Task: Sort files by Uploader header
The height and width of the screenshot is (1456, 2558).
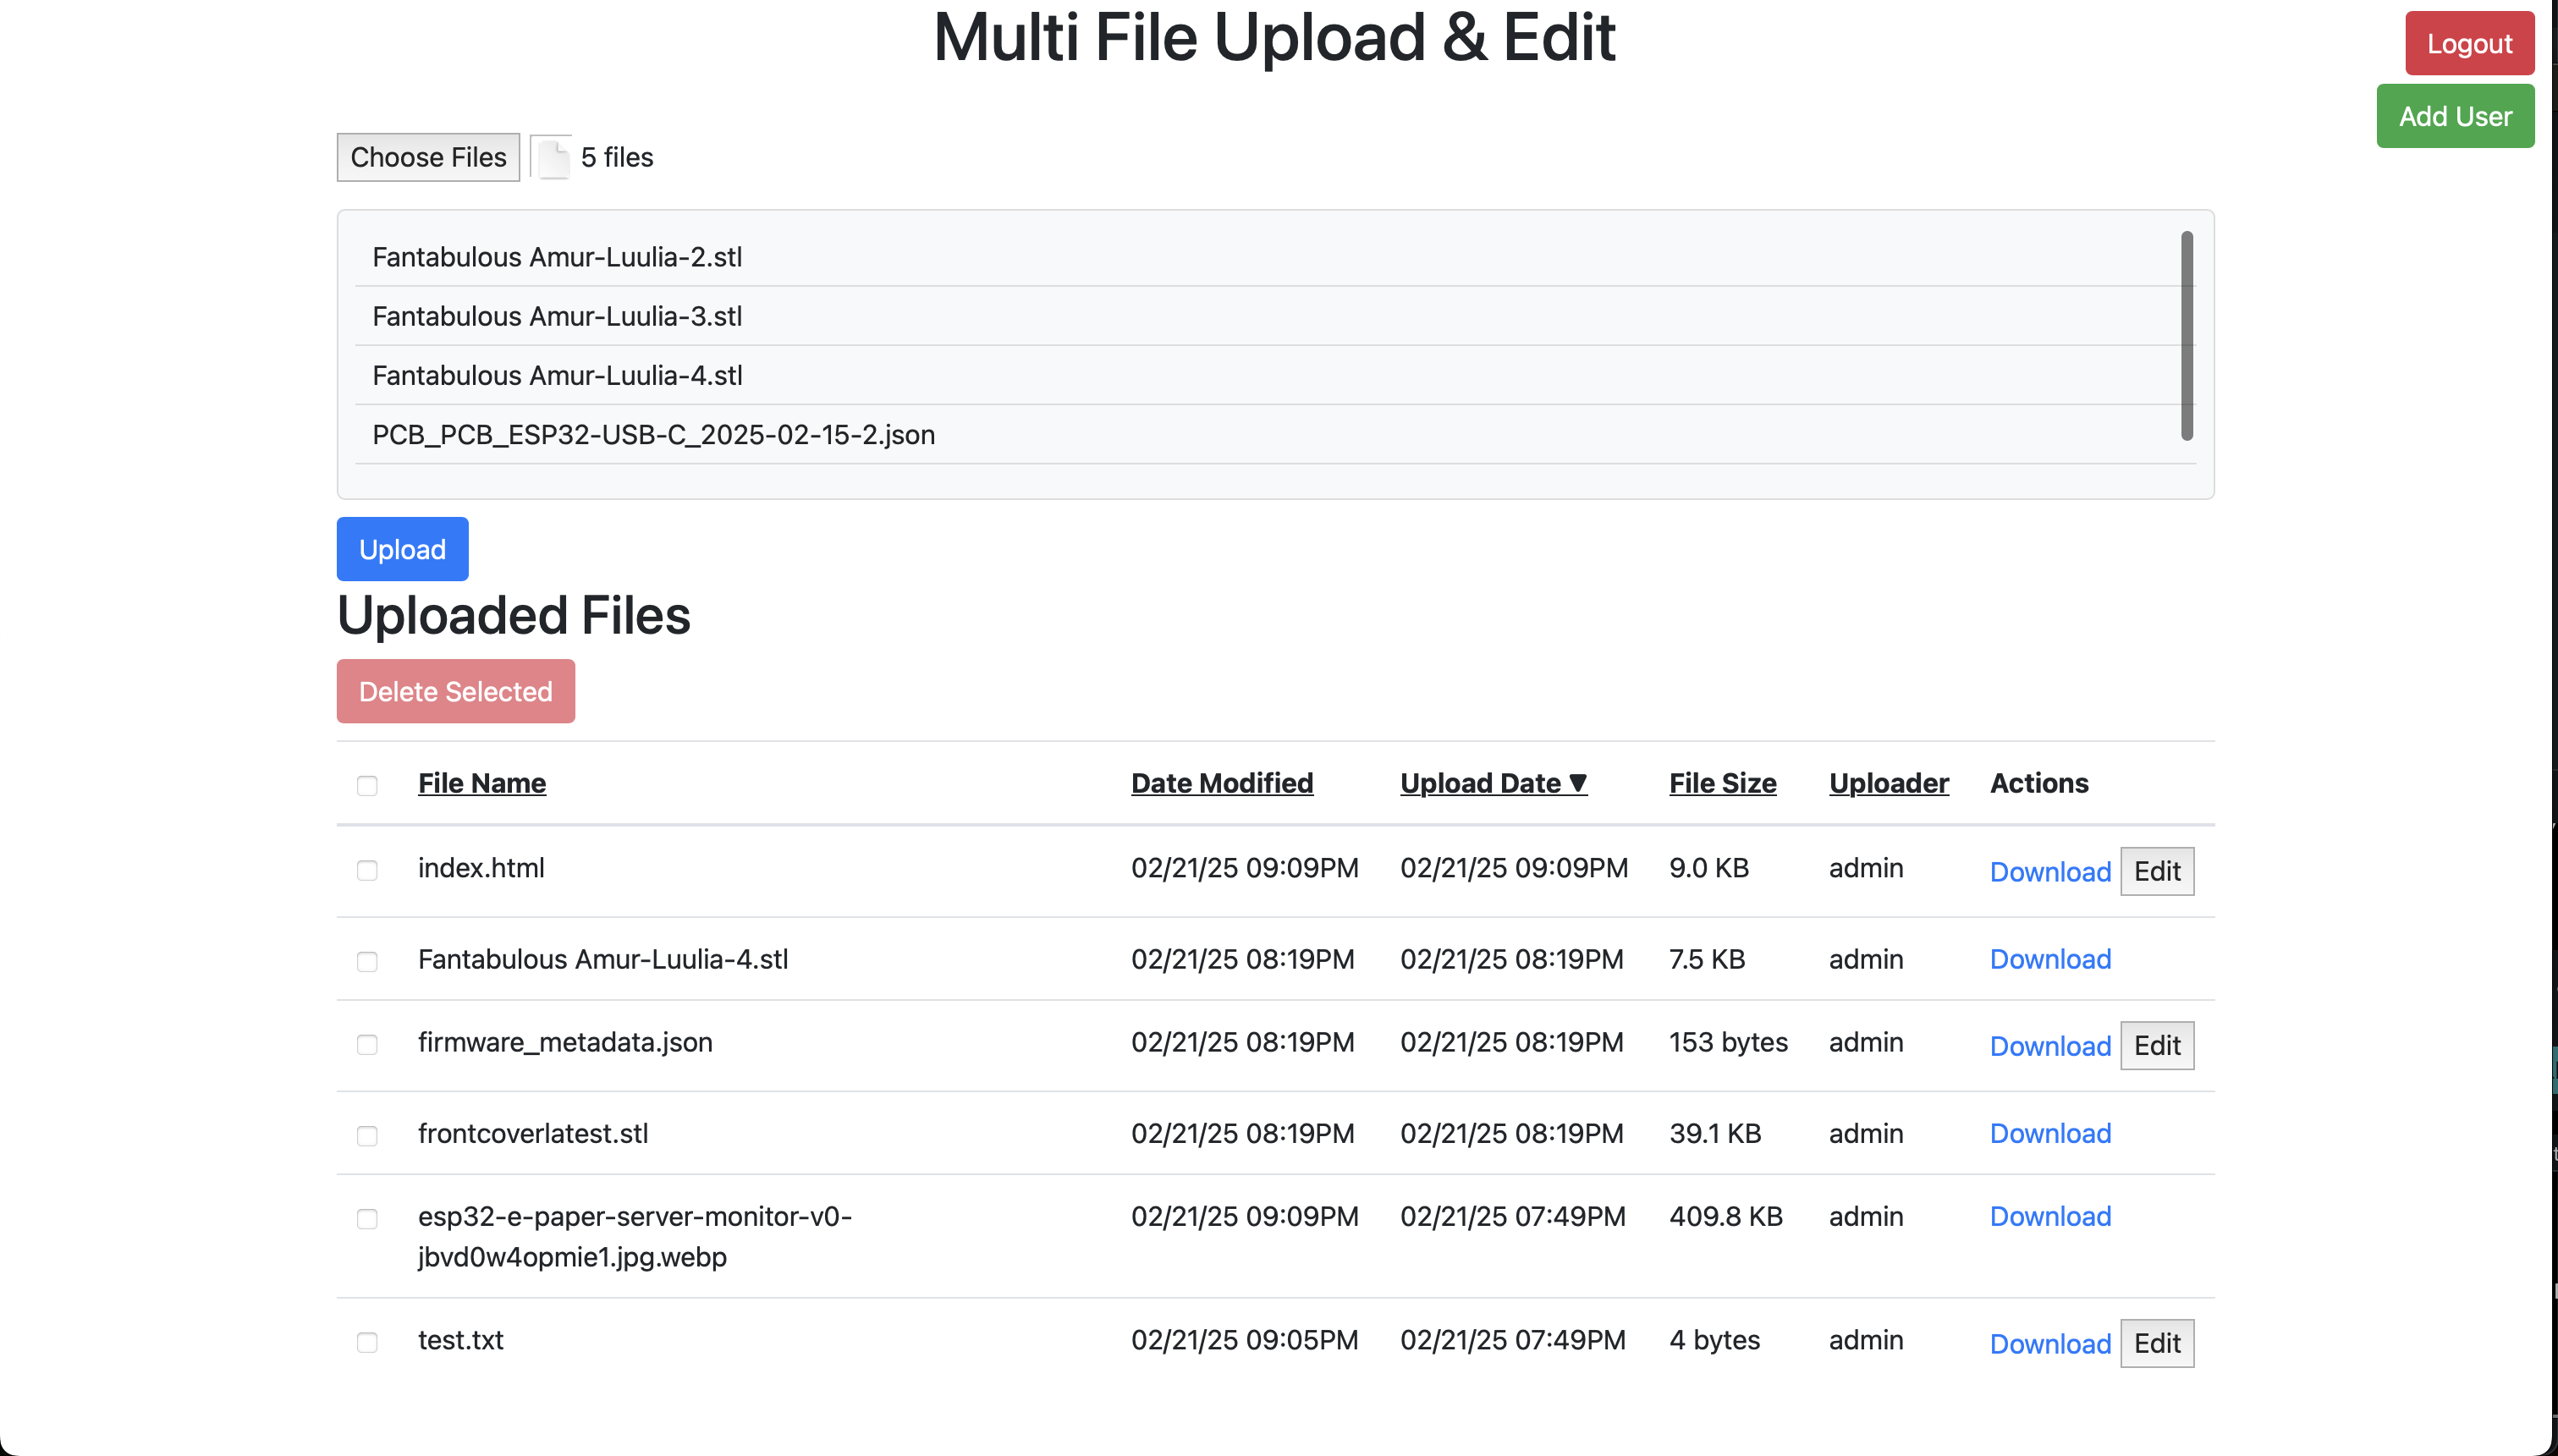Action: [x=1888, y=783]
